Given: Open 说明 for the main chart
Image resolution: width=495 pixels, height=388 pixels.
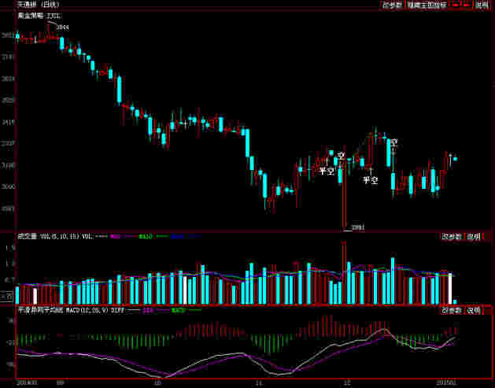Looking at the screenshot, I should pyautogui.click(x=482, y=5).
